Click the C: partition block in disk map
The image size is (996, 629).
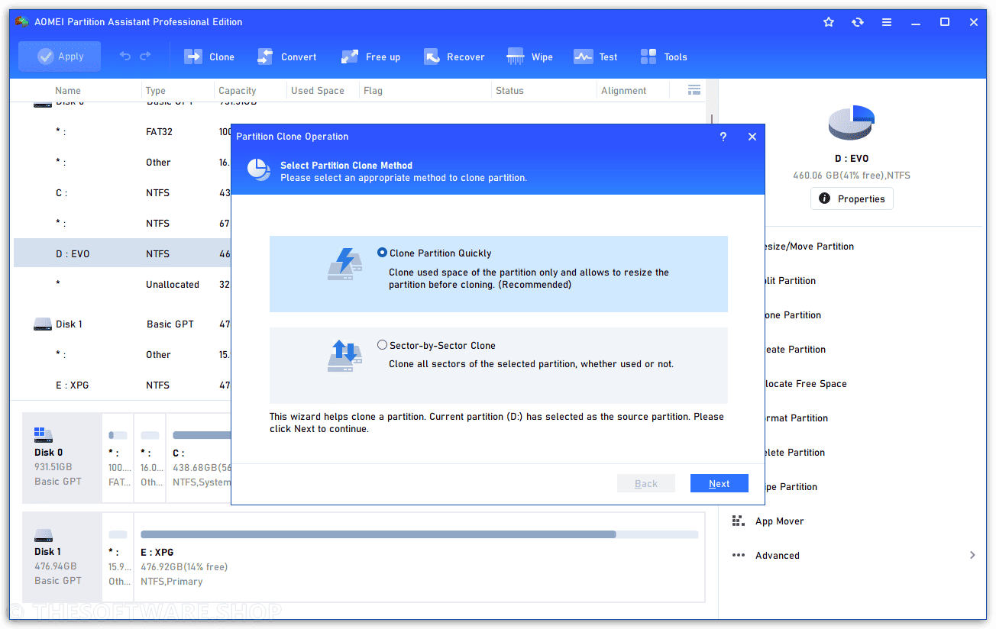click(x=199, y=458)
